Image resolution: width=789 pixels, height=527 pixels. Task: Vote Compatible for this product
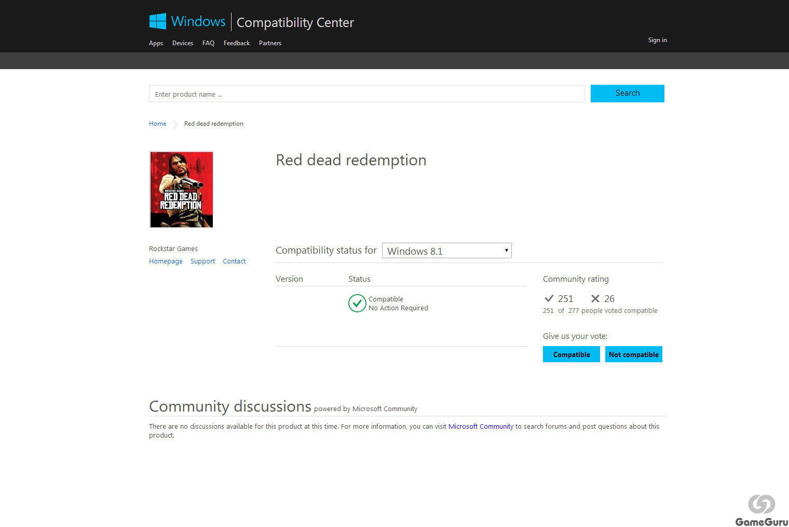pos(572,354)
